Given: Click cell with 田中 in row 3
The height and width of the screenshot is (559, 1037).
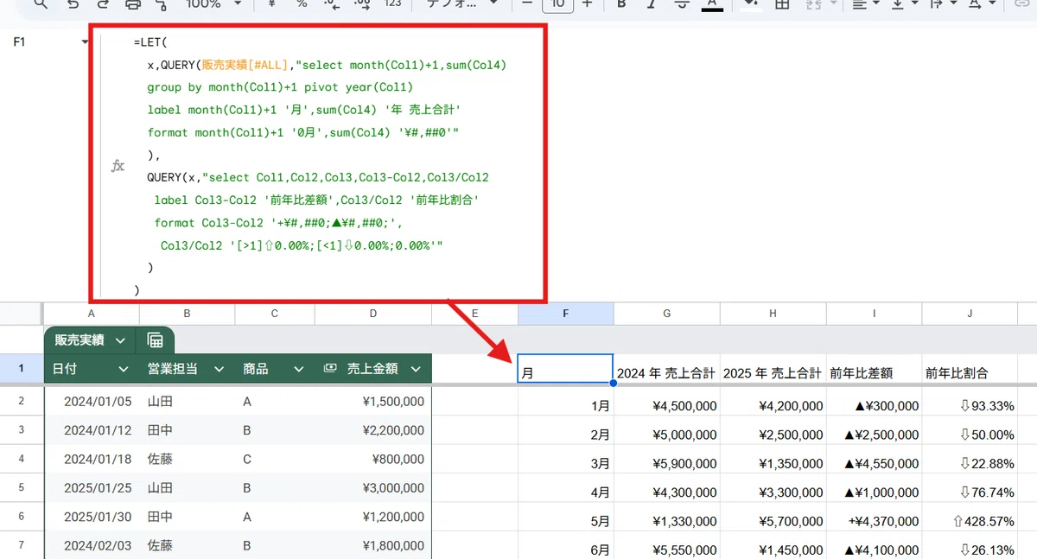Looking at the screenshot, I should (187, 430).
